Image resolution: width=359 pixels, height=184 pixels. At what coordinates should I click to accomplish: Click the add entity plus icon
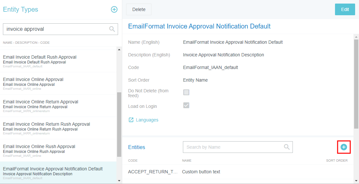(344, 147)
